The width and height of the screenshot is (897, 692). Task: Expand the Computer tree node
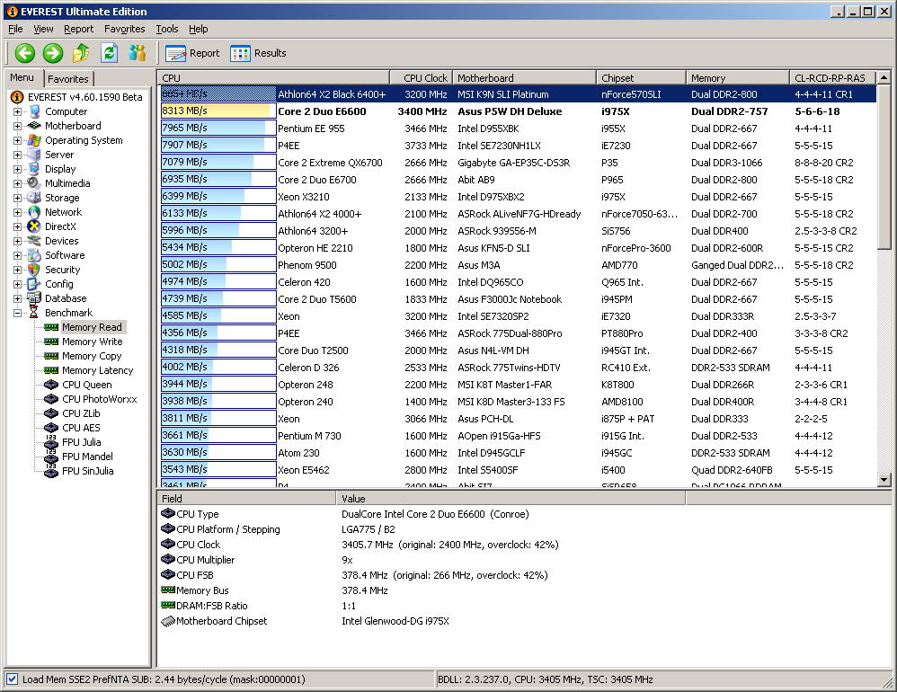[17, 111]
